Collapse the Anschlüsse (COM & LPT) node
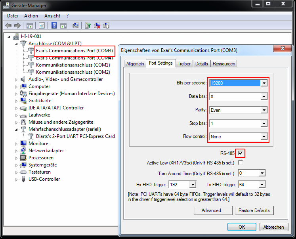 tap(16, 44)
